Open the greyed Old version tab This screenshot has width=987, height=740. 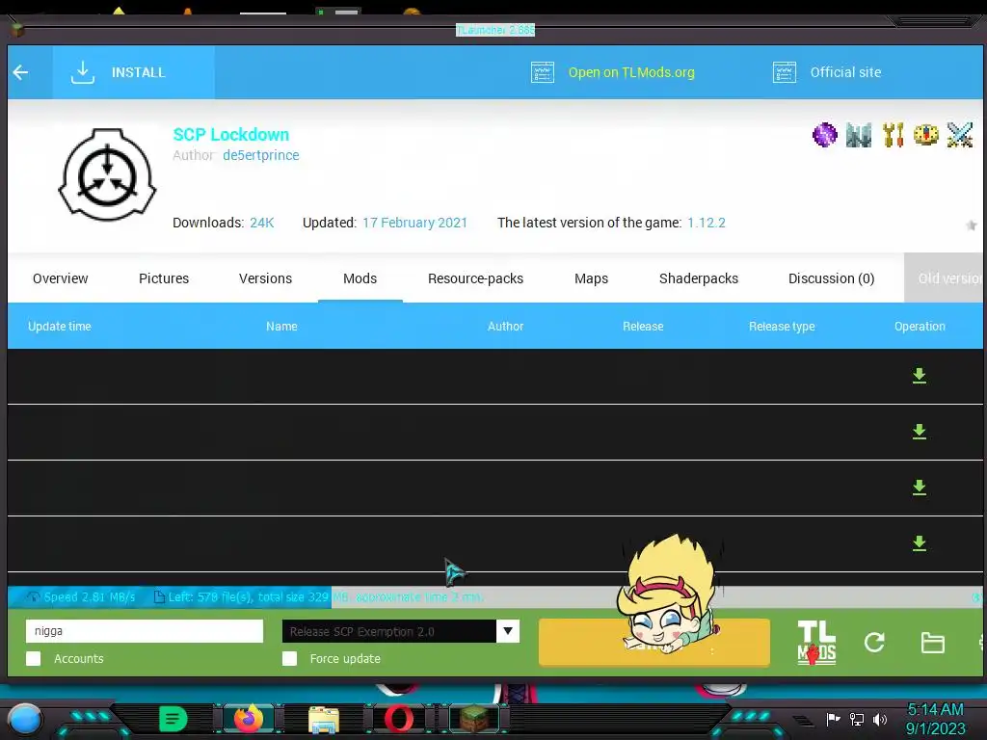pyautogui.click(x=944, y=278)
